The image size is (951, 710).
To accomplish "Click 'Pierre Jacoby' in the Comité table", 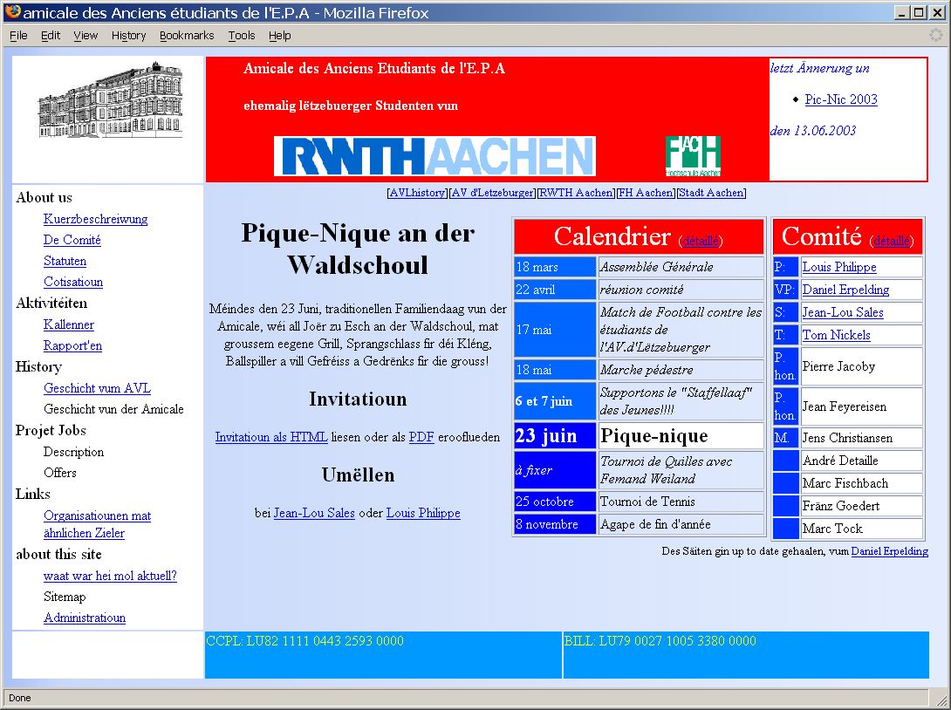I will (x=838, y=366).
